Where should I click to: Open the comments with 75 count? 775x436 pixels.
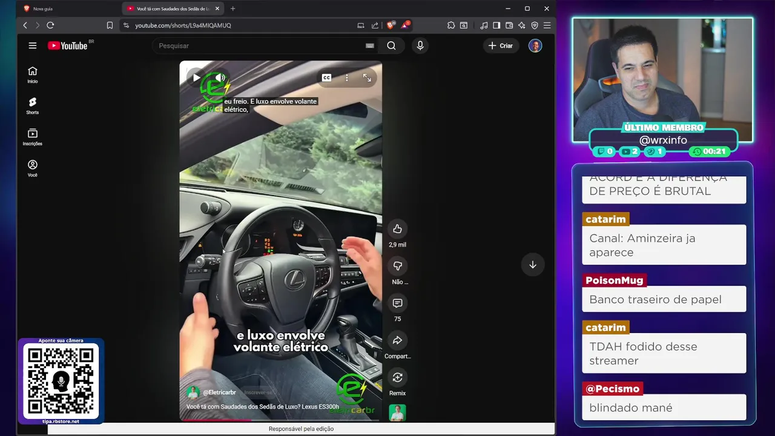(397, 303)
